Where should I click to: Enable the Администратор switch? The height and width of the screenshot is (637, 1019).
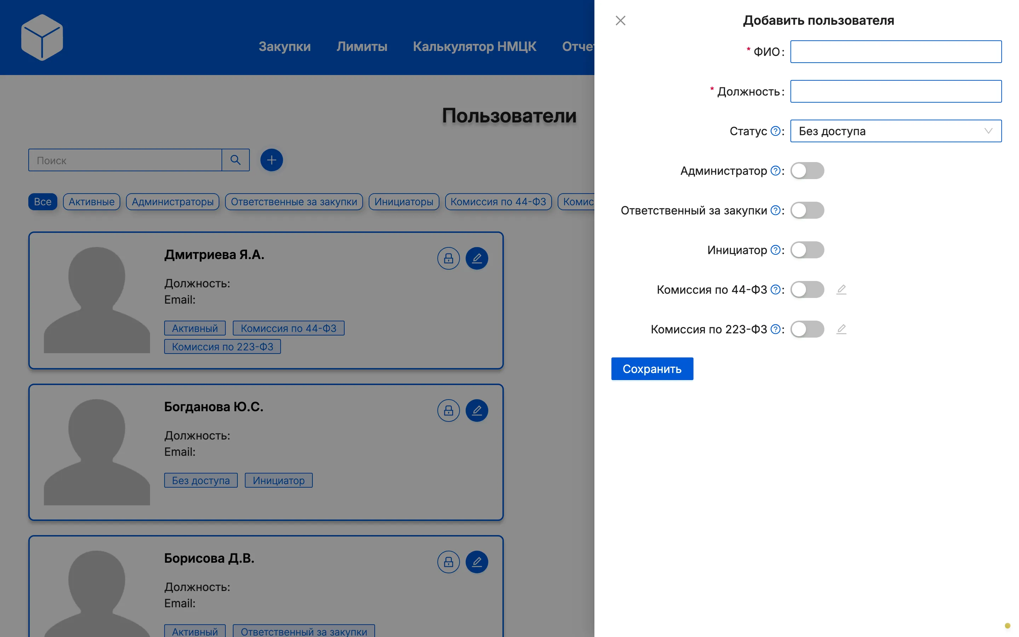807,171
